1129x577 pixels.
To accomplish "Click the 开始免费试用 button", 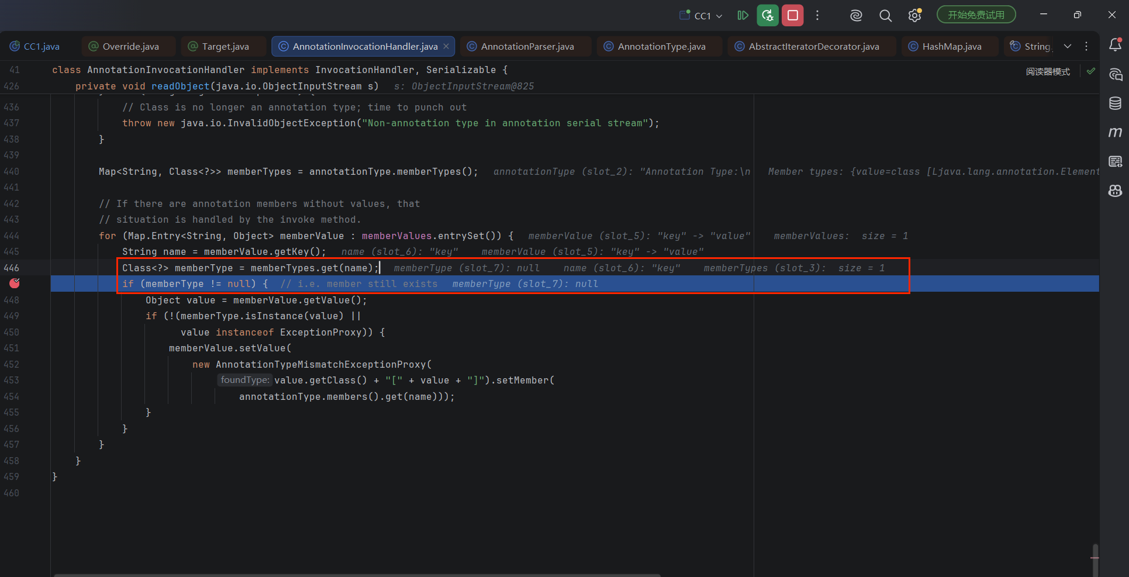I will tap(976, 15).
